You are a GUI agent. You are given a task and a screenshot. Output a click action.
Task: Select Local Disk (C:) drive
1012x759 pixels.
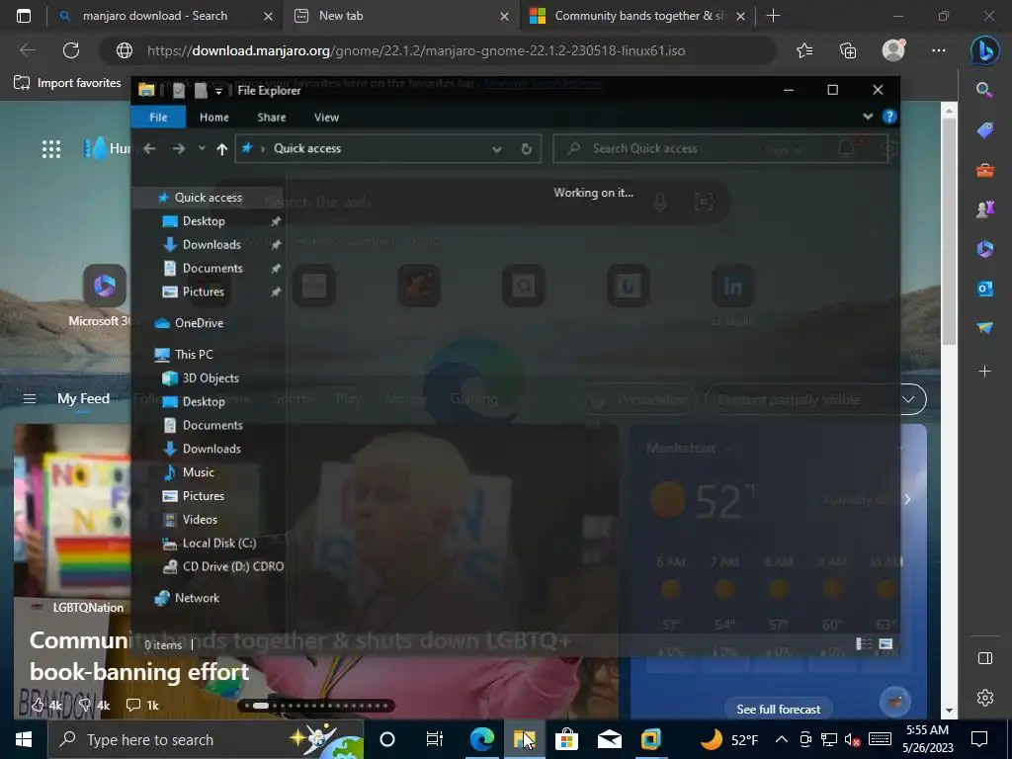click(218, 543)
